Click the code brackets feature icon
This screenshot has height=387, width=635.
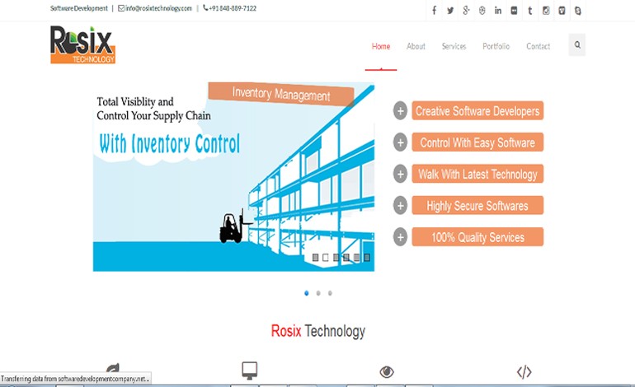click(524, 371)
